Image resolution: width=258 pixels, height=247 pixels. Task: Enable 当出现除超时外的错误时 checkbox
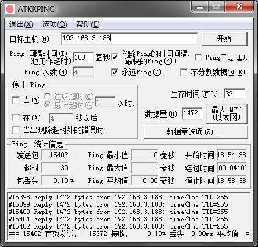click(16, 130)
